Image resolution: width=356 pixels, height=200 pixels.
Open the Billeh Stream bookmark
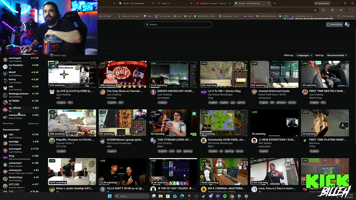pos(205,16)
